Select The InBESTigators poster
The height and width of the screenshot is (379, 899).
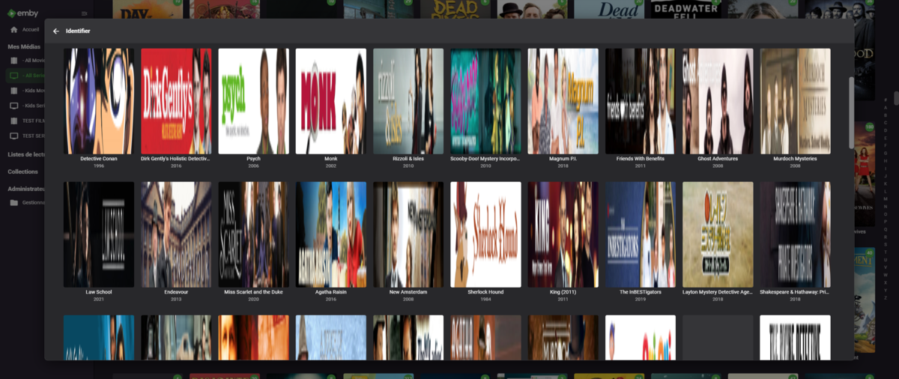coord(641,234)
